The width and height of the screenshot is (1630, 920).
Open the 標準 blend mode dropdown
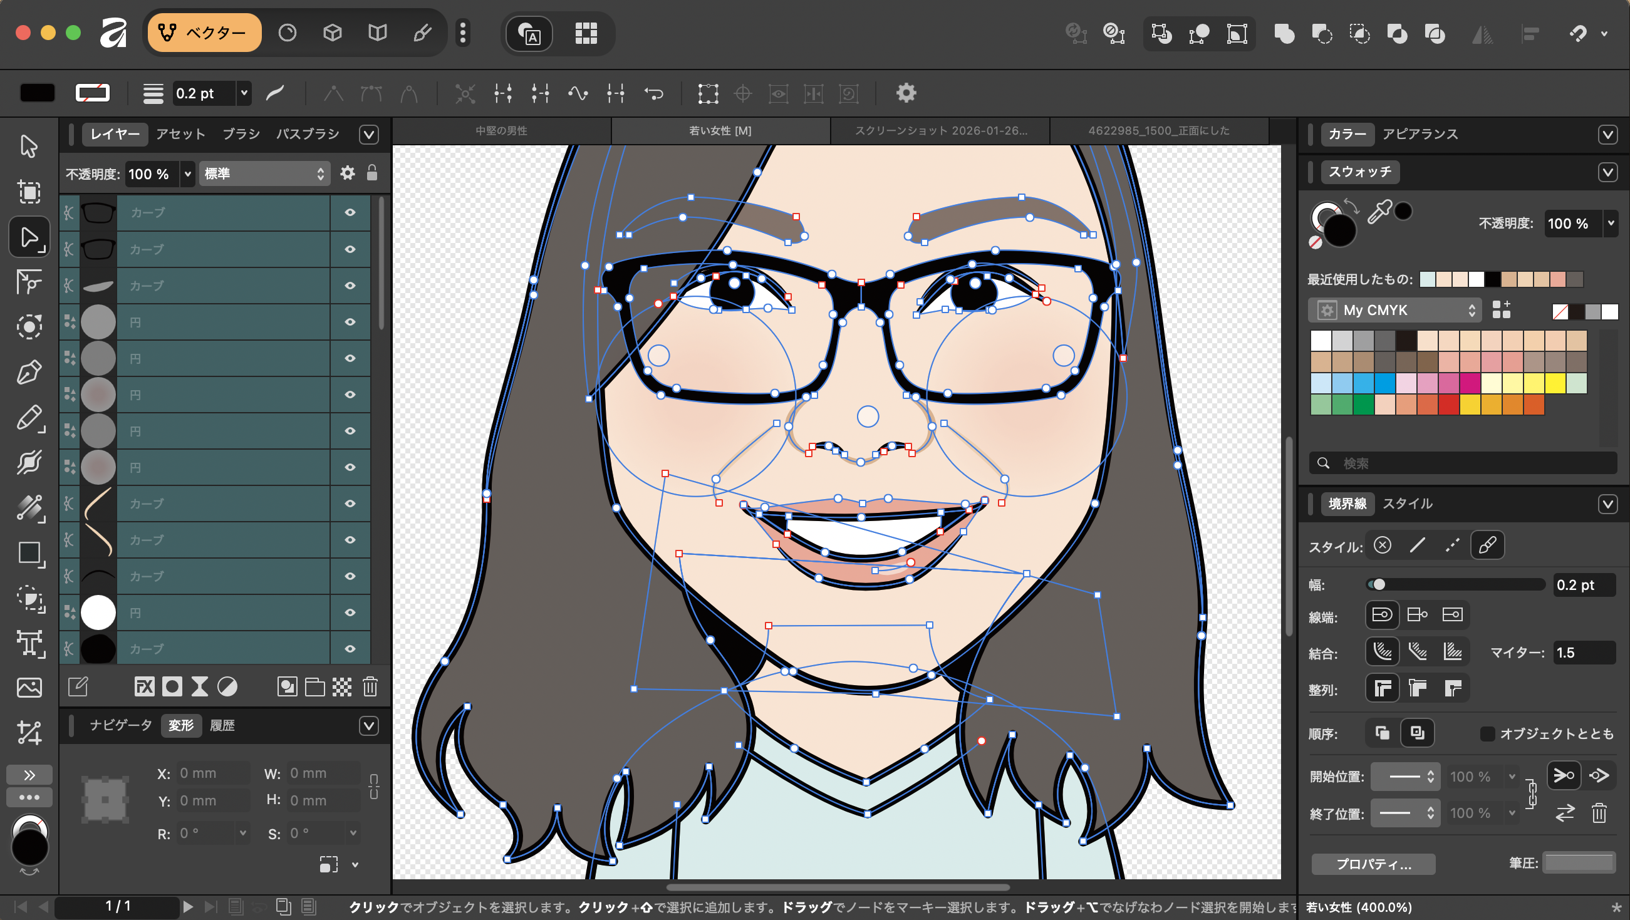(x=264, y=173)
